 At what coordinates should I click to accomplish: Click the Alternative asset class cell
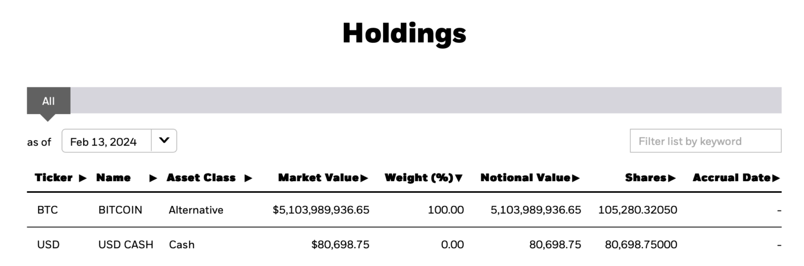tap(196, 210)
